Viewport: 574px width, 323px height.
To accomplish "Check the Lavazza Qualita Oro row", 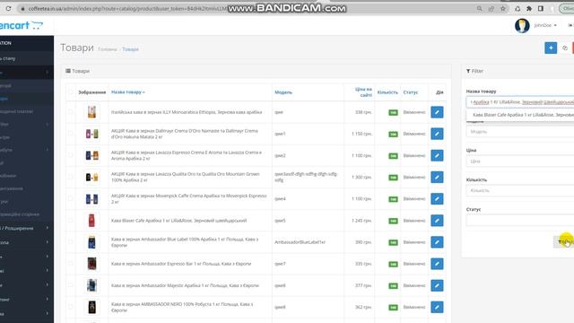I will (71, 178).
